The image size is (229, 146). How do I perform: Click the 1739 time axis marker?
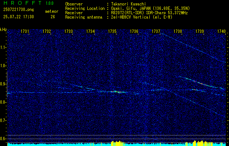pos(200,31)
